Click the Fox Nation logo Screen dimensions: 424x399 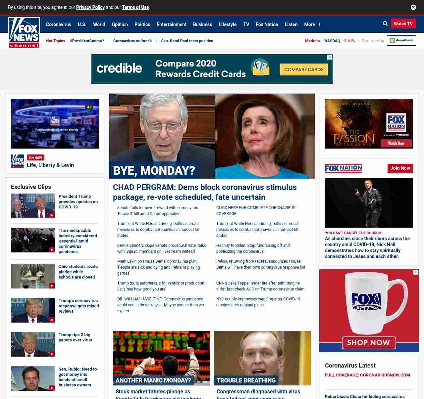click(343, 168)
